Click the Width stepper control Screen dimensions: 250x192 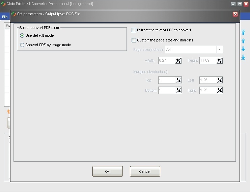tap(178, 61)
